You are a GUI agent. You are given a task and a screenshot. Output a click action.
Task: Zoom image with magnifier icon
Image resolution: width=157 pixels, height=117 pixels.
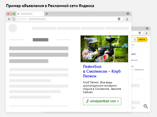click(146, 106)
